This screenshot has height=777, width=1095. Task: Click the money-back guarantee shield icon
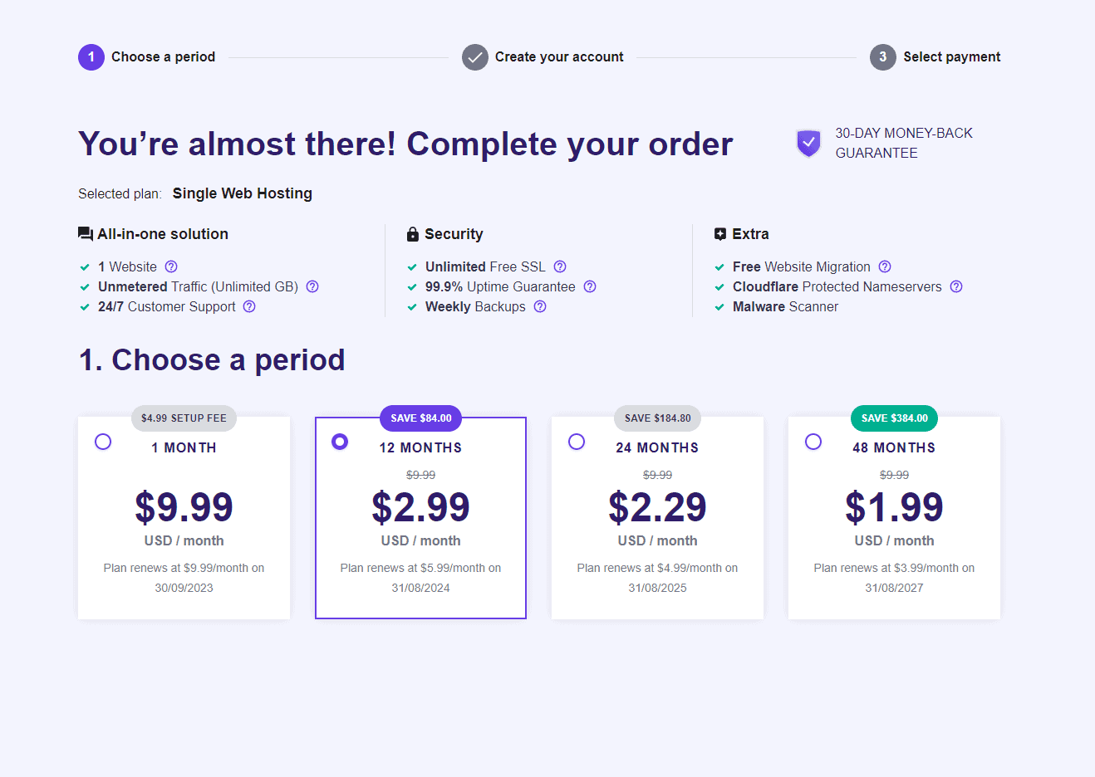click(808, 143)
